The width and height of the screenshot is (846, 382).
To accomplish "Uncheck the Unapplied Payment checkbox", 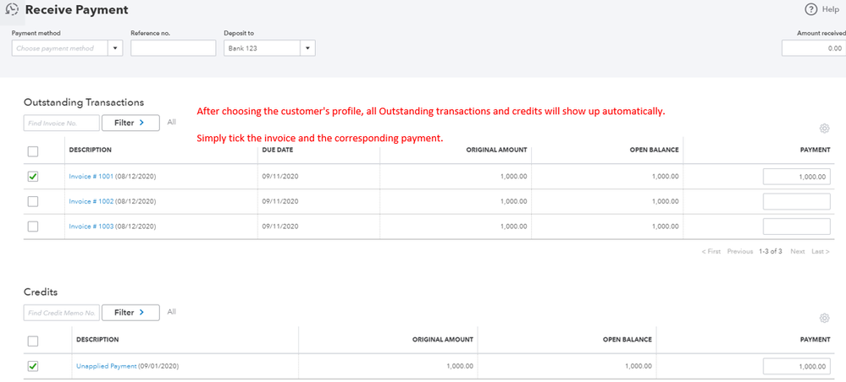I will [33, 366].
